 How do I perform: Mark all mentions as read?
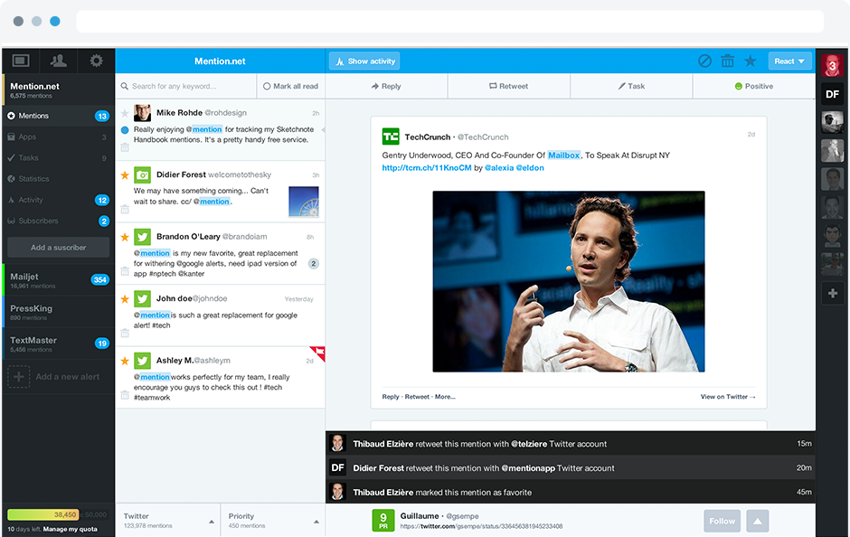coord(289,84)
